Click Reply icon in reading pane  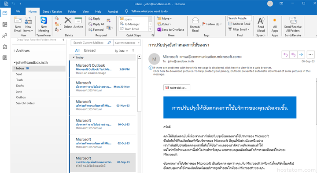[285, 54]
